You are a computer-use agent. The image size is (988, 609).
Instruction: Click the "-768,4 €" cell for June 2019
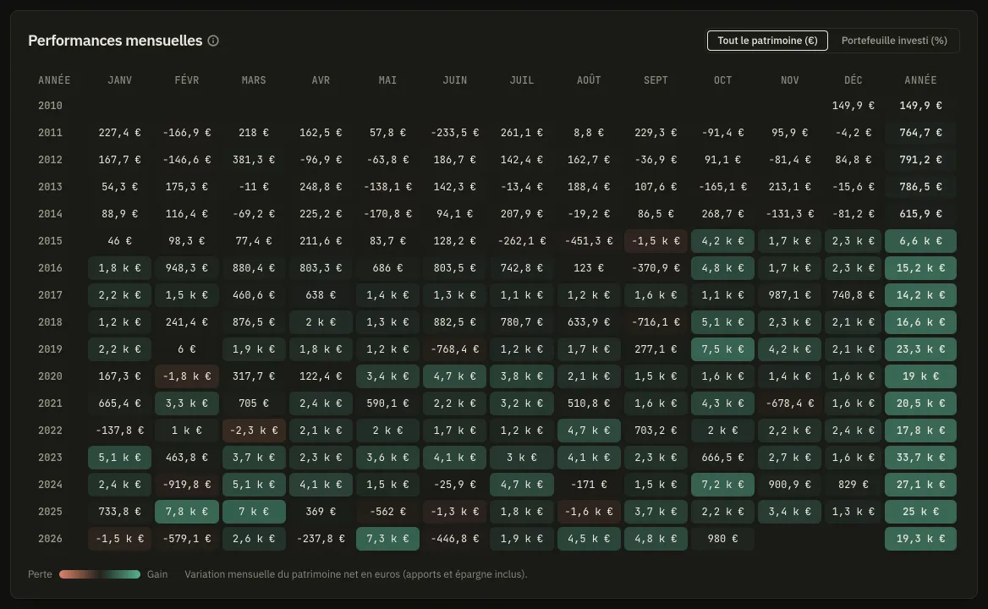click(x=454, y=349)
